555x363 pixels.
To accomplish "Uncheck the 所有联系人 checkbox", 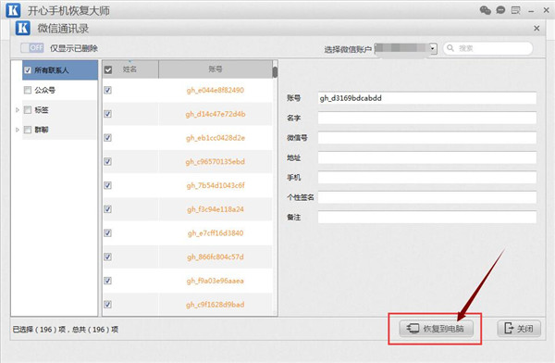I will coord(28,70).
